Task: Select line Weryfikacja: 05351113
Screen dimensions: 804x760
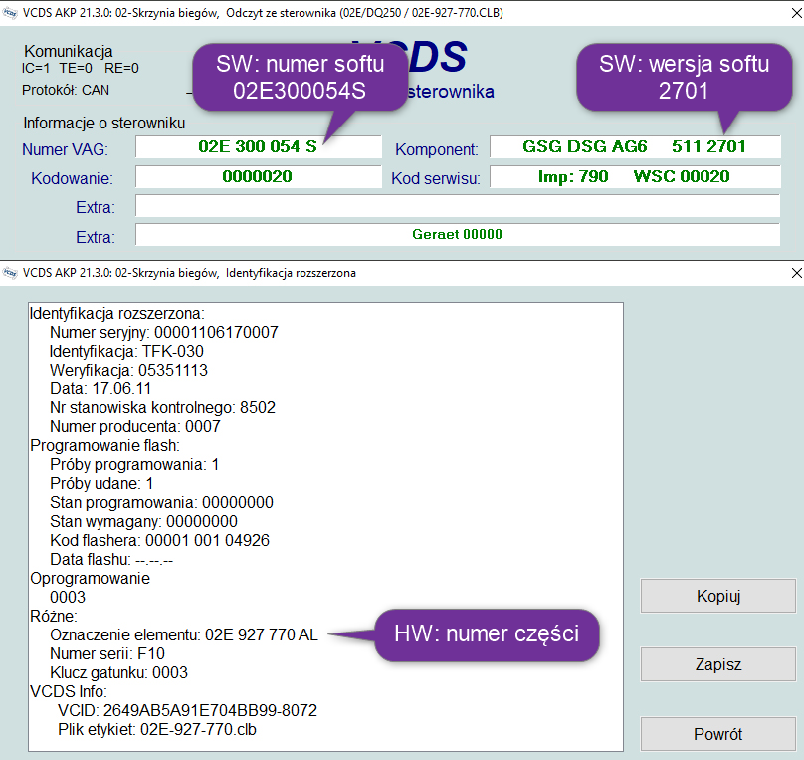Action: point(128,370)
